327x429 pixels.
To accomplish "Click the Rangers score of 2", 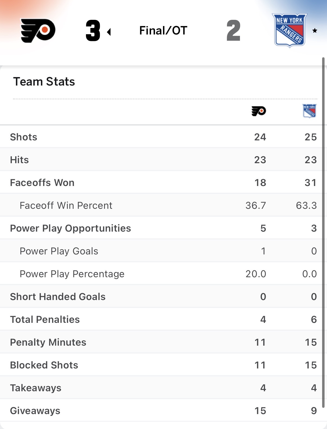I will [233, 31].
